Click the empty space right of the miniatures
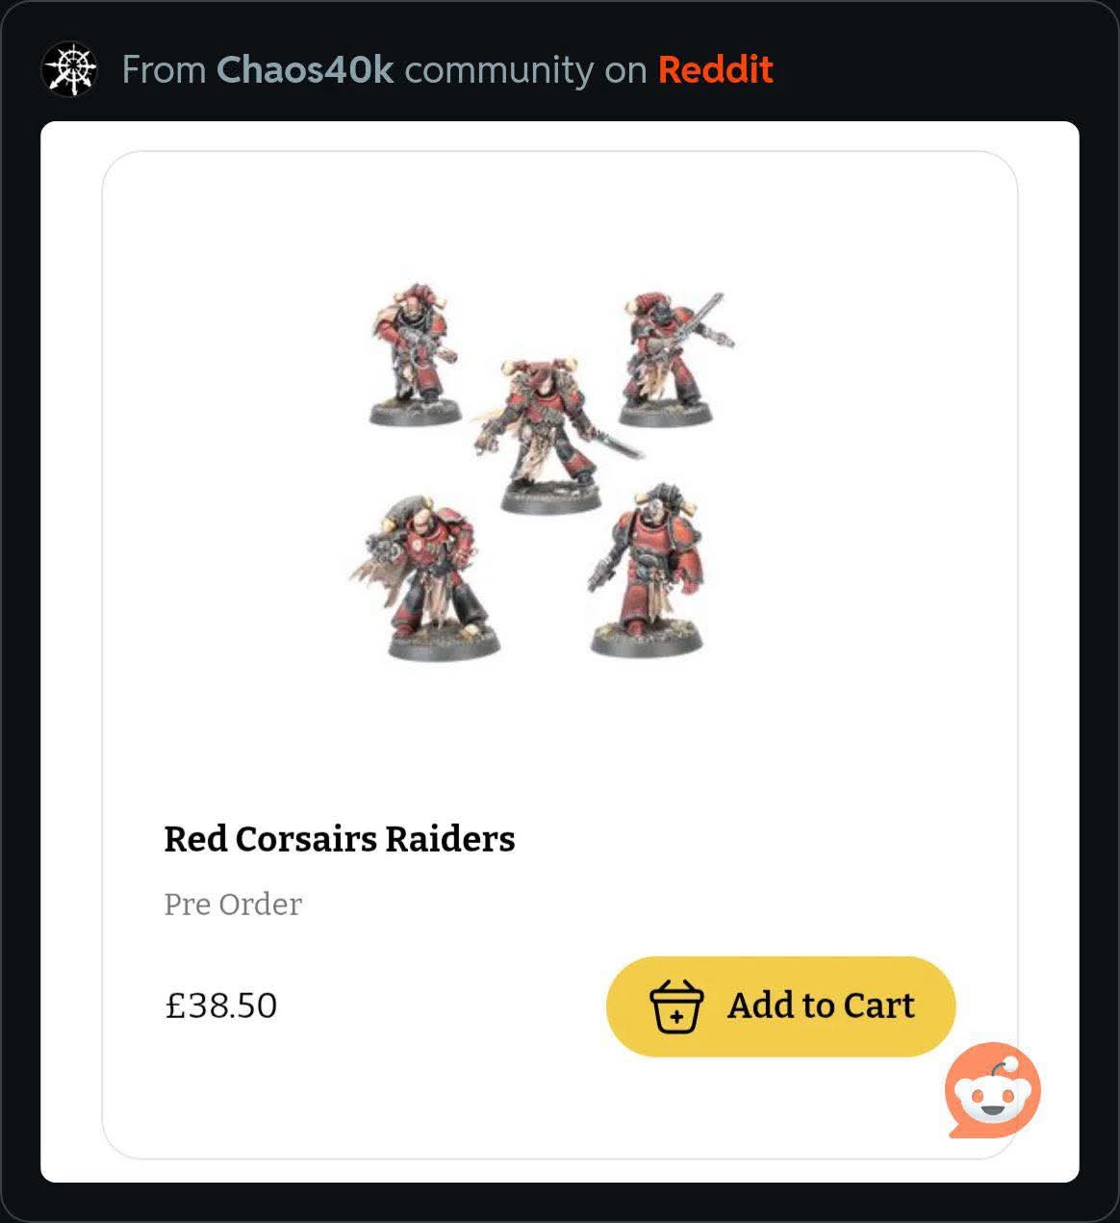The image size is (1120, 1223). pos(866,471)
